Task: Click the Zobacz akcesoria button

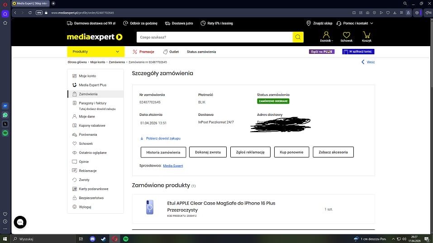Action: point(333,152)
